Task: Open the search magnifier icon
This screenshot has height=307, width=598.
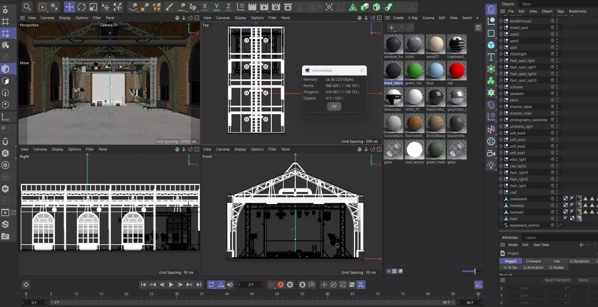Action: (x=27, y=7)
